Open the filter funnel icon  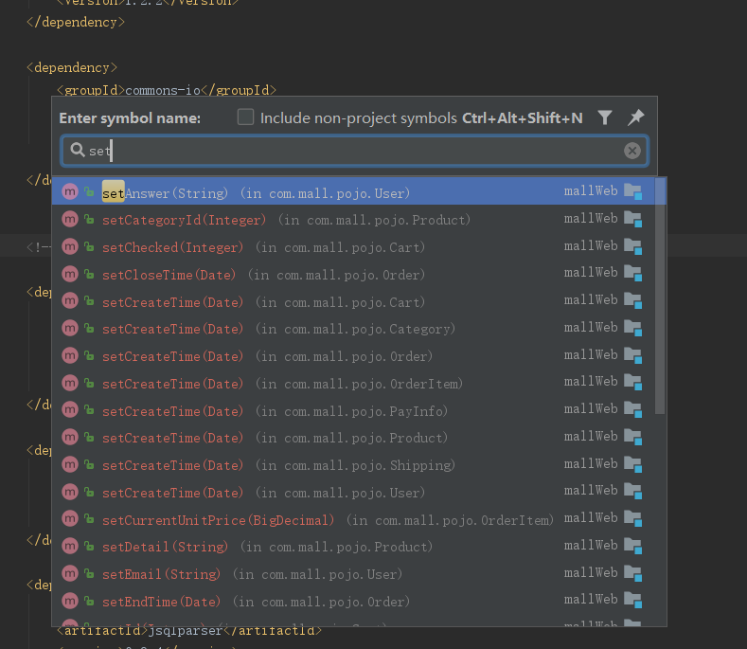[x=605, y=117]
